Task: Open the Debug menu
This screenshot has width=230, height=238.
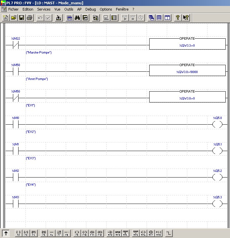Action: pos(90,9)
